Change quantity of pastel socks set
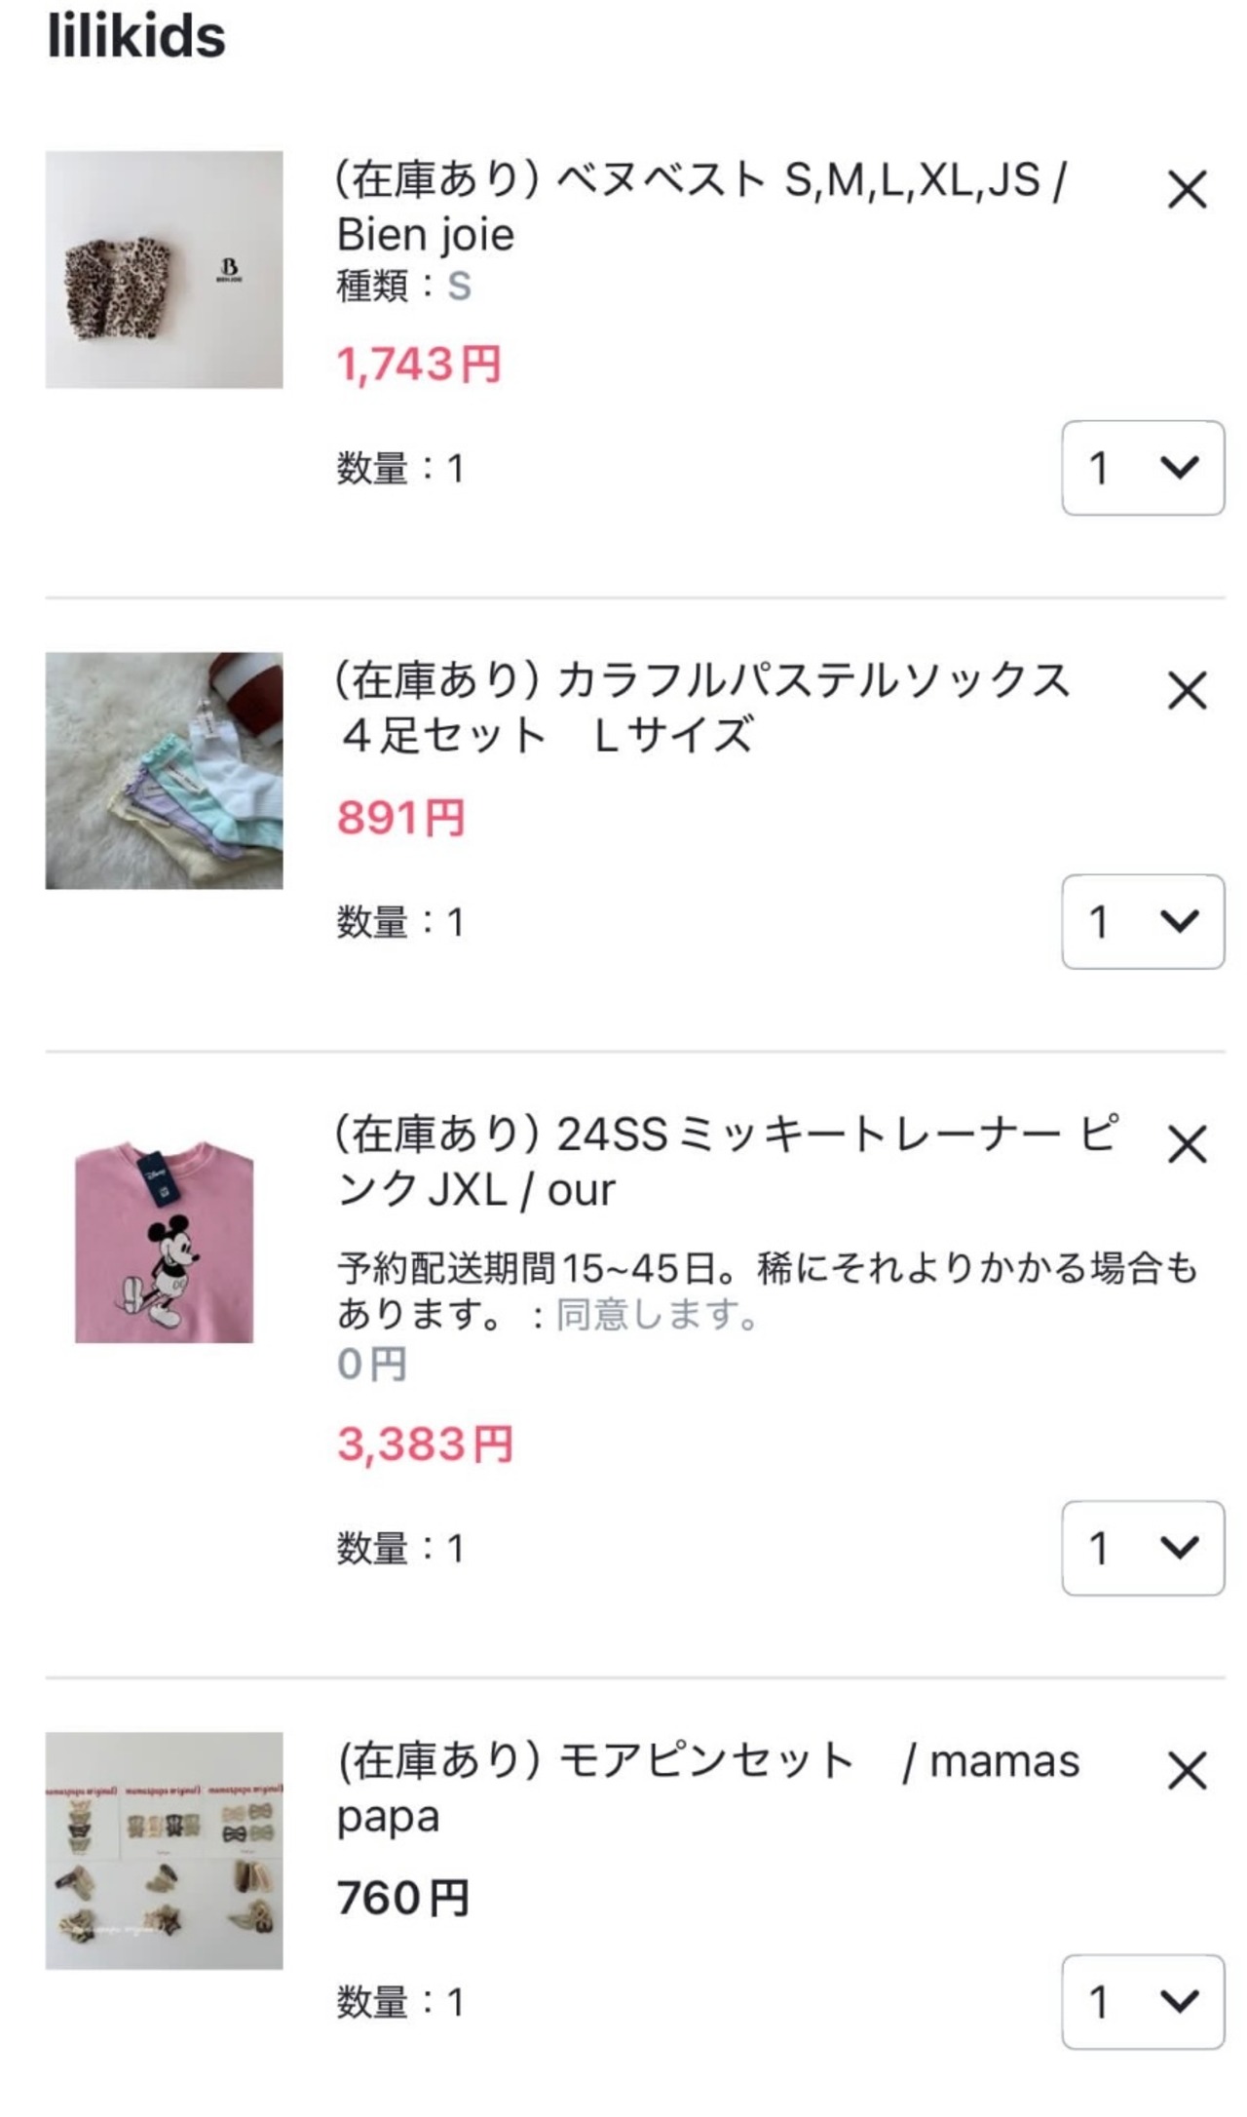This screenshot has height=2117, width=1247. tap(1142, 921)
